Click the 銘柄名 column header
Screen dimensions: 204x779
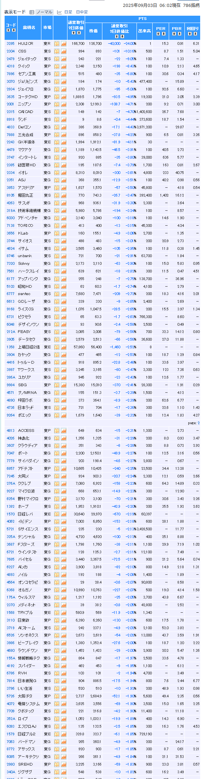coord(29,28)
